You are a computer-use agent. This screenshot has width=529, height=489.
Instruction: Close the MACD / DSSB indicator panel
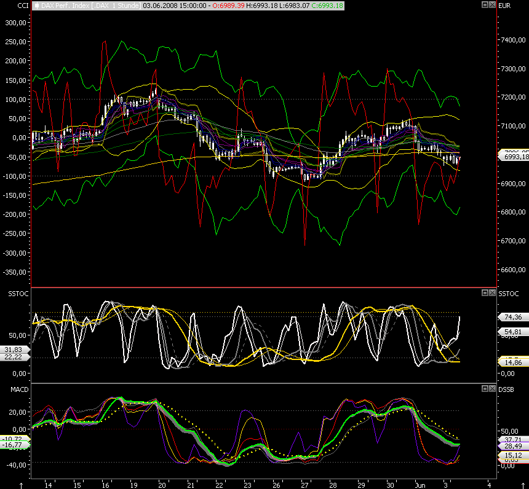(x=492, y=389)
